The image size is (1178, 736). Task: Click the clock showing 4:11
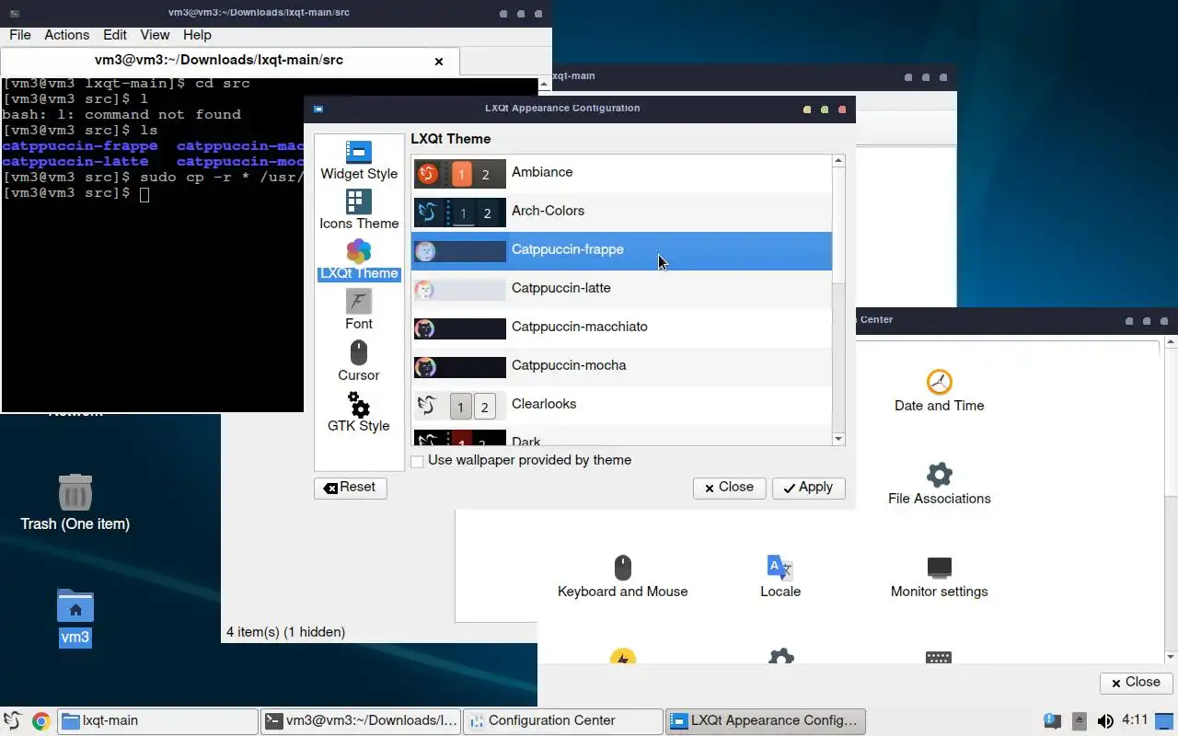(1135, 720)
